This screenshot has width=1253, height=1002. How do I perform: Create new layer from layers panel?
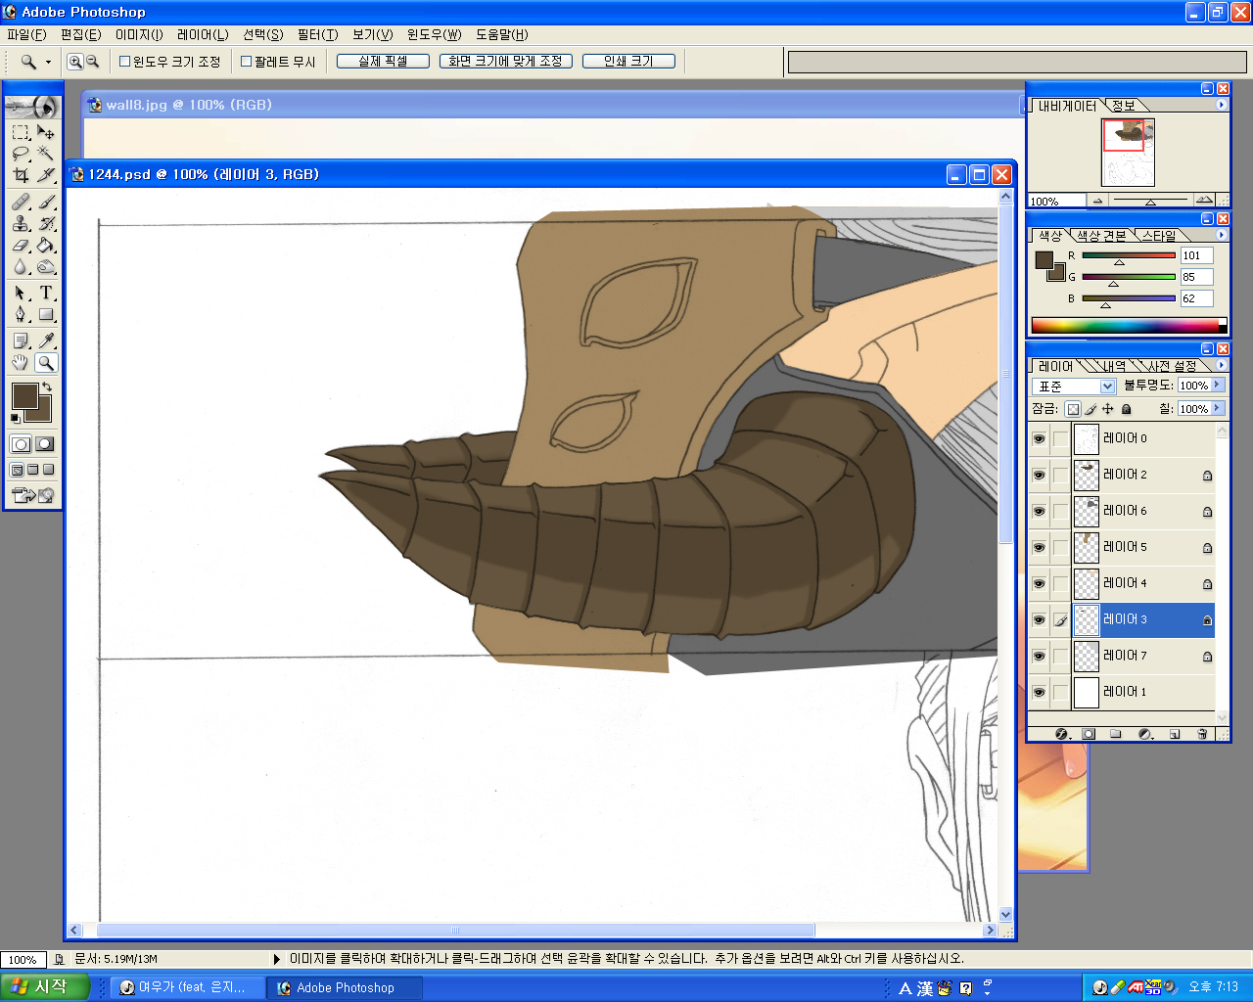[x=1175, y=734]
